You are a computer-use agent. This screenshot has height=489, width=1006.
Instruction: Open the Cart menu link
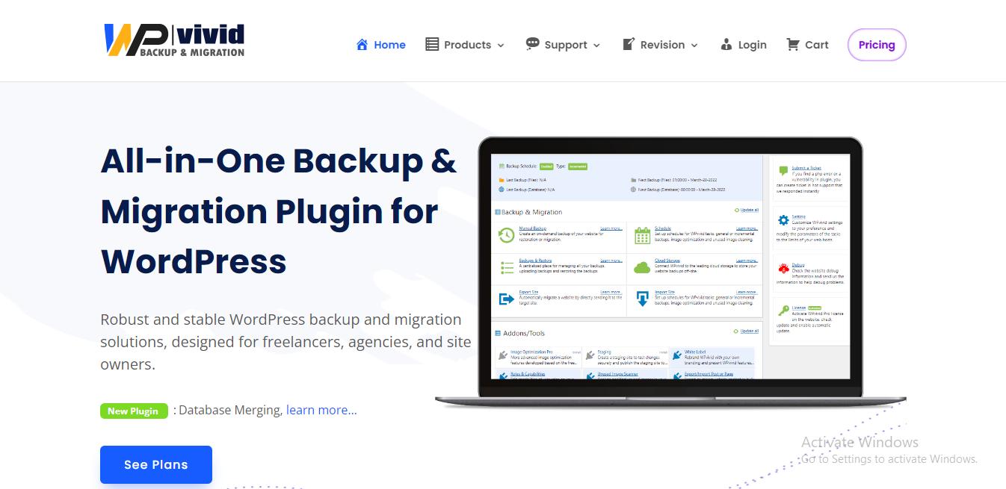coord(816,45)
